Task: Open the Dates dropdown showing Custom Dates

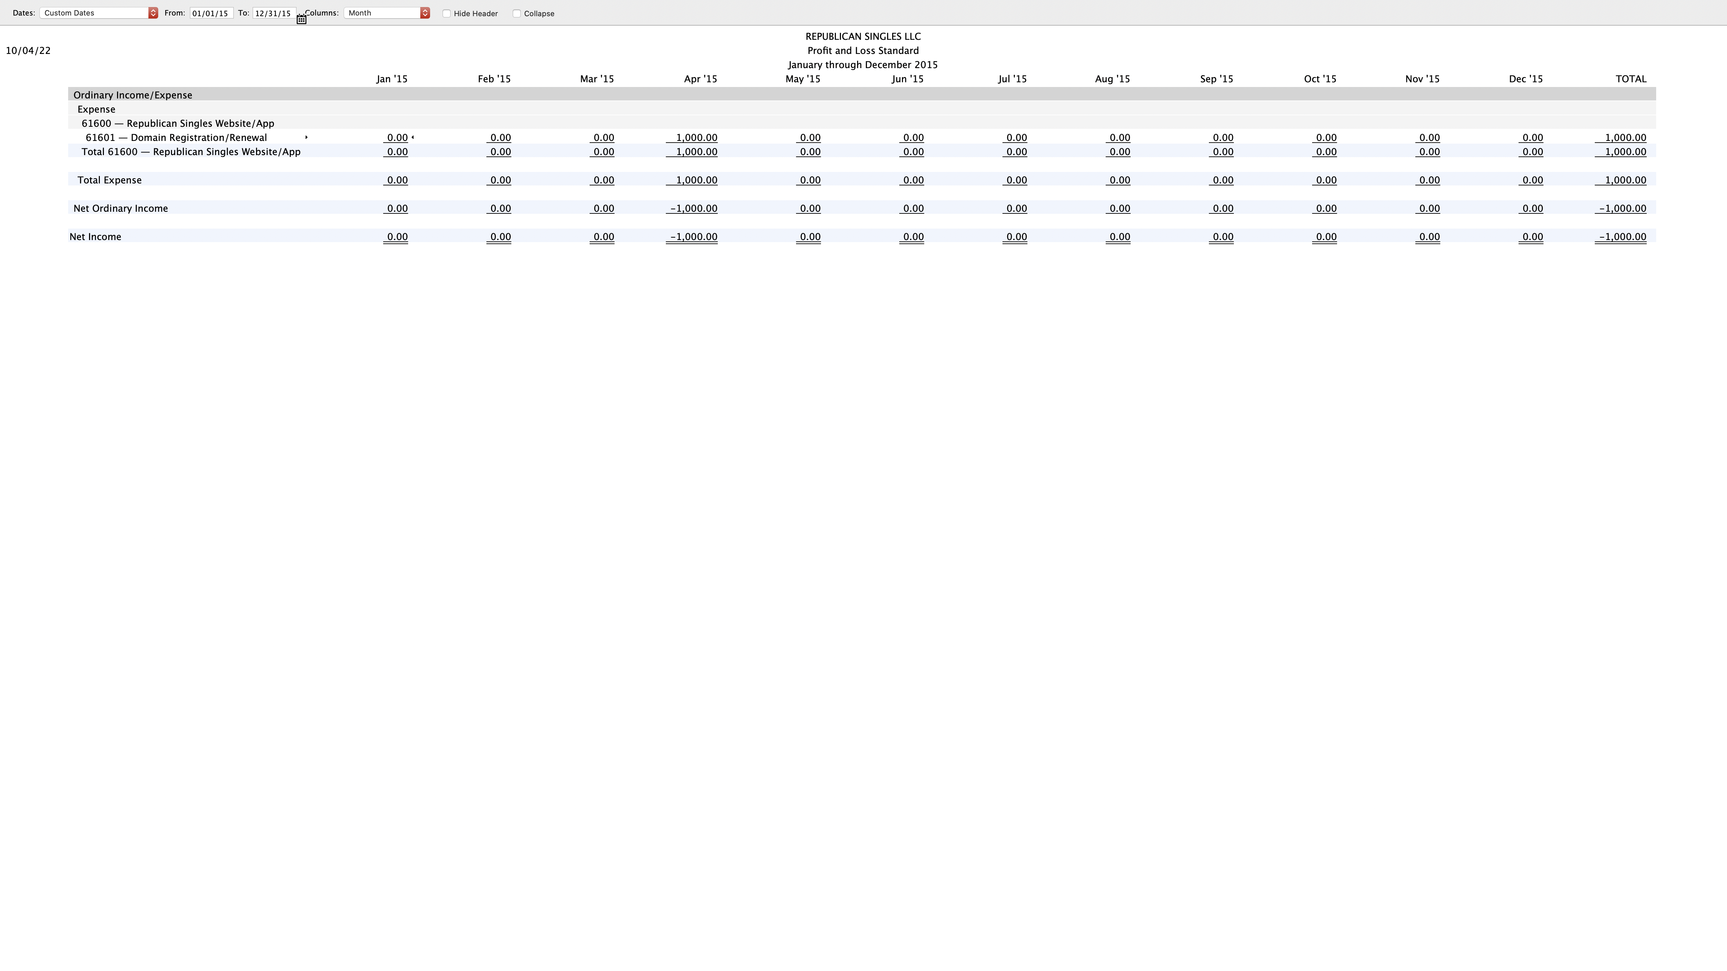Action: (x=98, y=13)
